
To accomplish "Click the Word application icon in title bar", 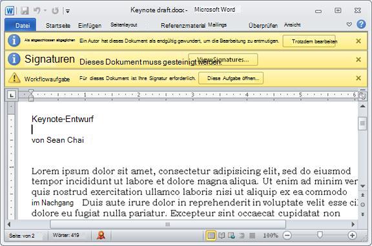I will 10,11.
